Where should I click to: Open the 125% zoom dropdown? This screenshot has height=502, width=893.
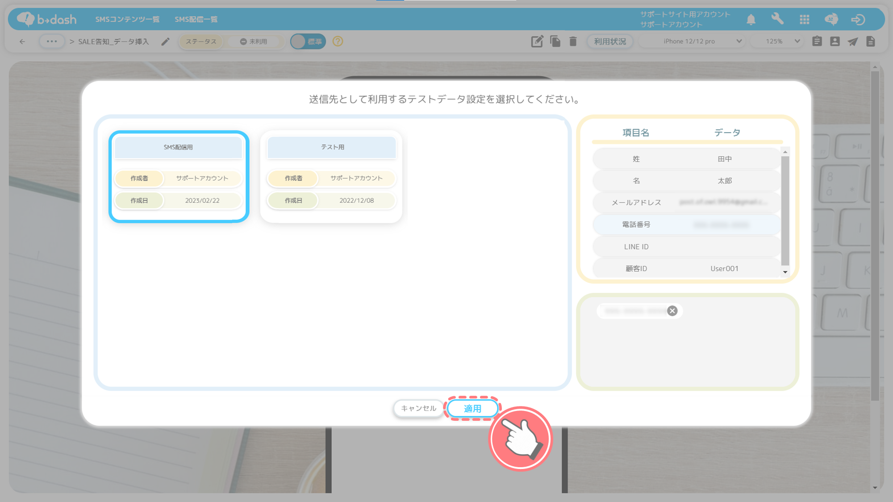coord(778,41)
